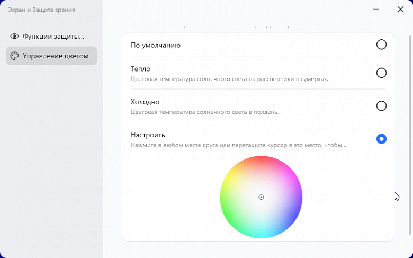Minimize the Экран и Защита зрения window

pos(376,10)
